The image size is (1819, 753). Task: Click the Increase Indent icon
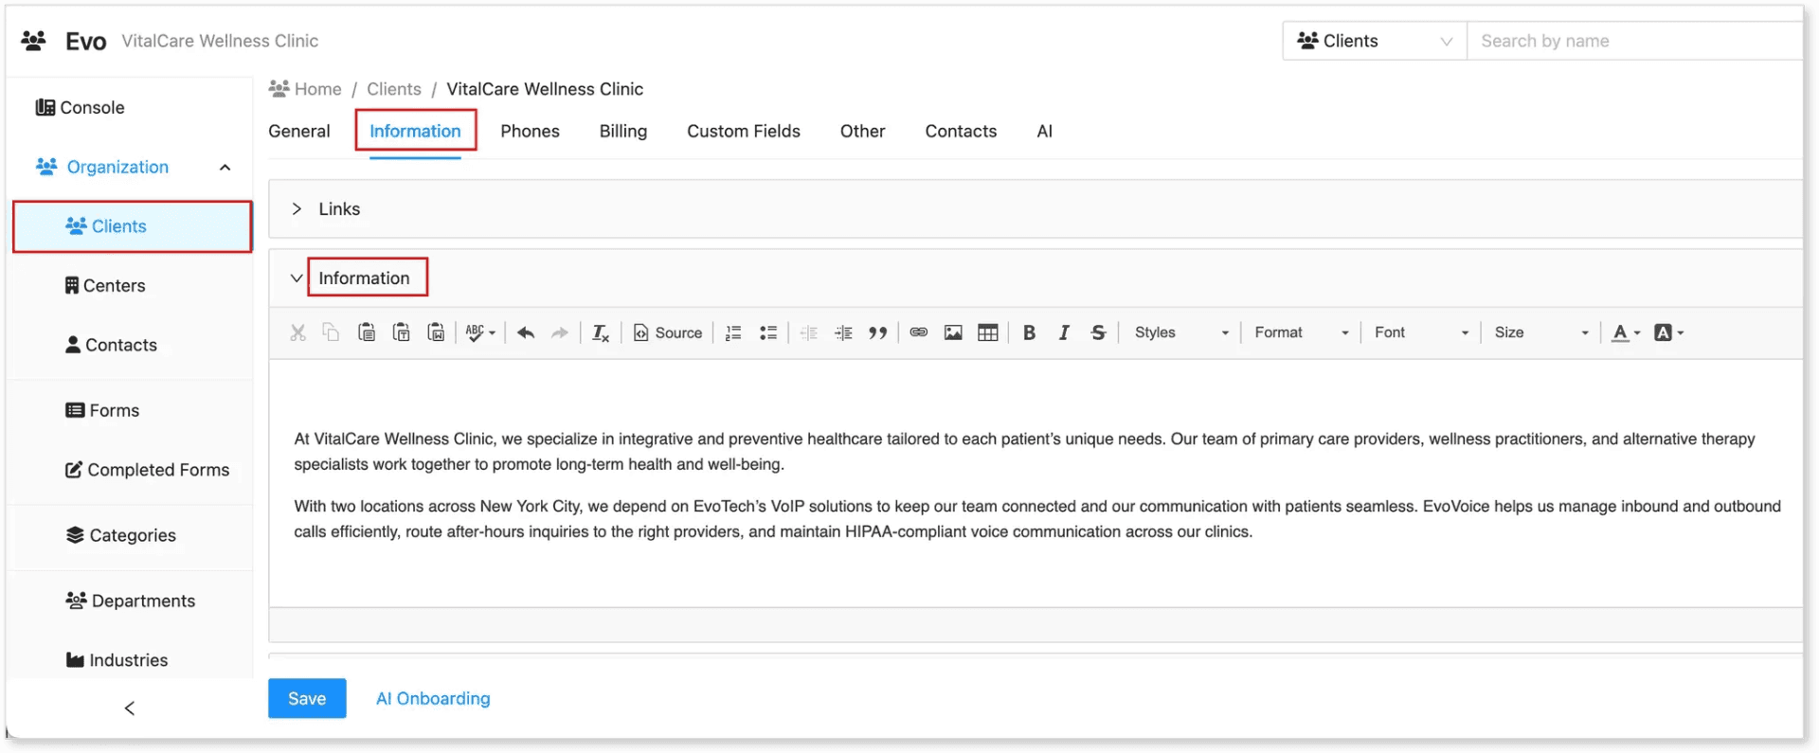(843, 332)
